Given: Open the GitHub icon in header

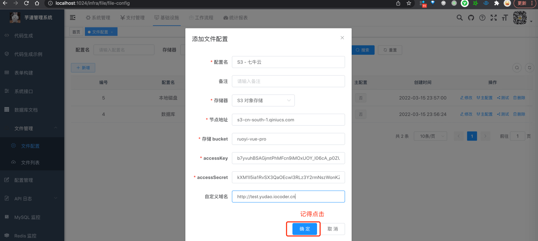Looking at the screenshot, I should [x=471, y=18].
